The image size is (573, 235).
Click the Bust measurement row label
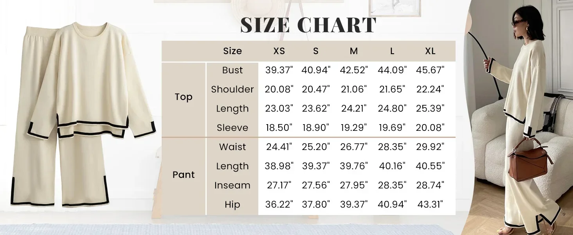[x=232, y=70]
